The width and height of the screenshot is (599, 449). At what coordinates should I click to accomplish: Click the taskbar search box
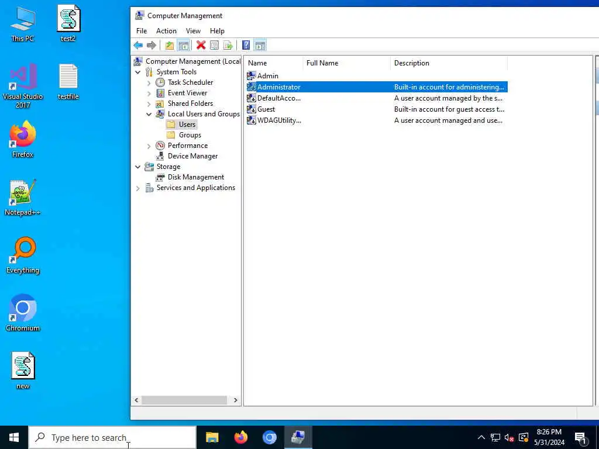(112, 437)
